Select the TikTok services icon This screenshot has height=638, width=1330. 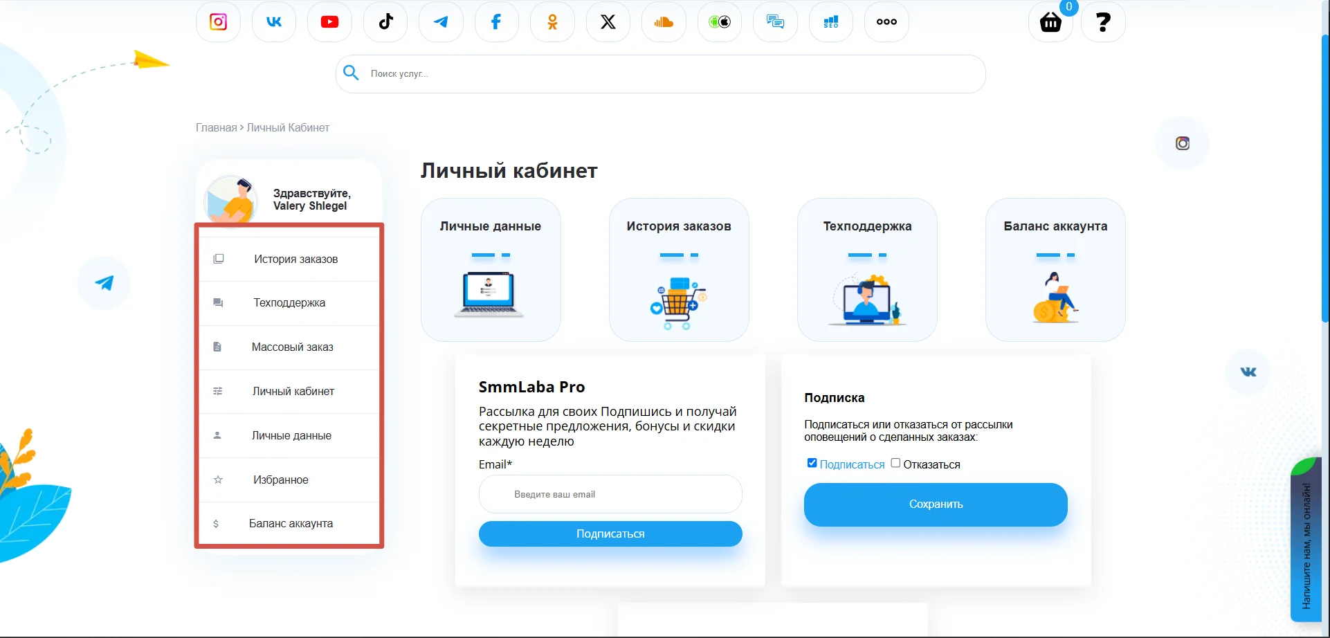(385, 21)
